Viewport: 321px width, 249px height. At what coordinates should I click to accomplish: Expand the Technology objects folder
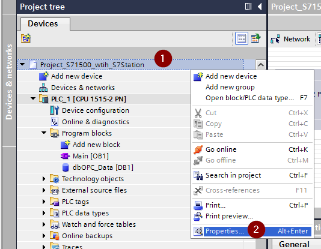point(44,179)
